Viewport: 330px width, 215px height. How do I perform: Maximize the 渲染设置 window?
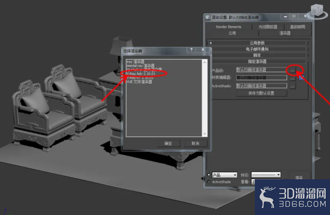click(x=294, y=17)
